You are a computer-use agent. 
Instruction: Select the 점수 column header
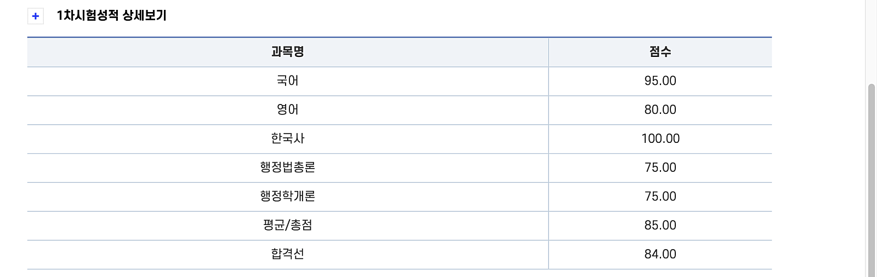pos(660,52)
